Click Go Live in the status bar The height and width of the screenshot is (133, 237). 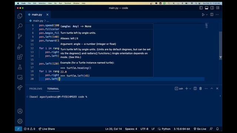(x=200, y=129)
